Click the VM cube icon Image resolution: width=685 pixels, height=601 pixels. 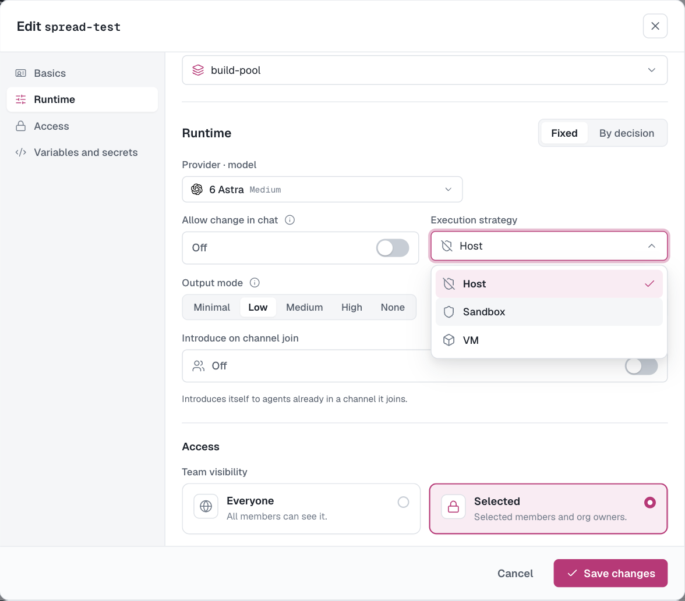(449, 340)
